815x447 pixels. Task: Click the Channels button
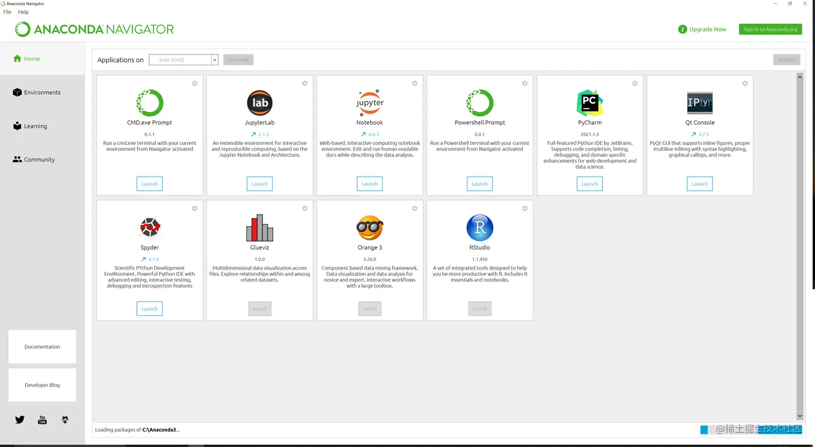(238, 60)
